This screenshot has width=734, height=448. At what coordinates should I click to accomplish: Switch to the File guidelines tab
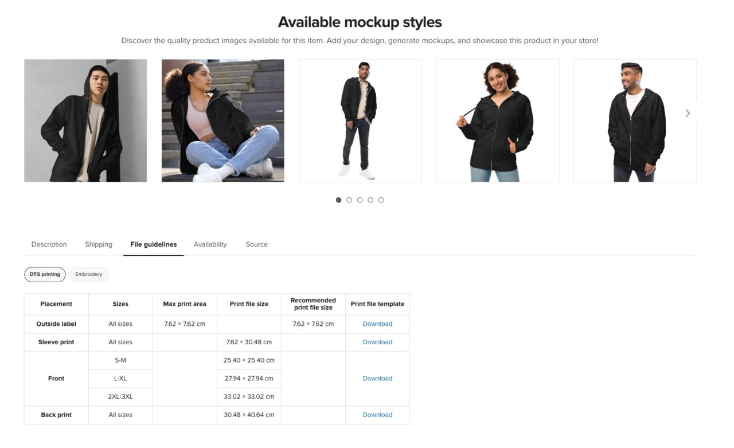pos(153,244)
